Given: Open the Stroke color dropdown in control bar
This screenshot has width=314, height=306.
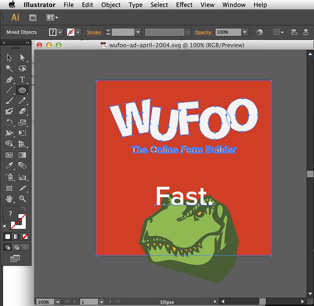Looking at the screenshot, I should pyautogui.click(x=78, y=32).
